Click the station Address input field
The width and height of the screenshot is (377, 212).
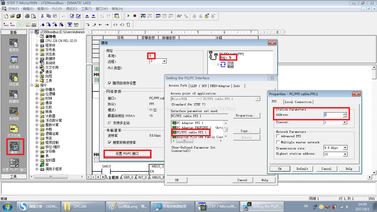coord(333,115)
